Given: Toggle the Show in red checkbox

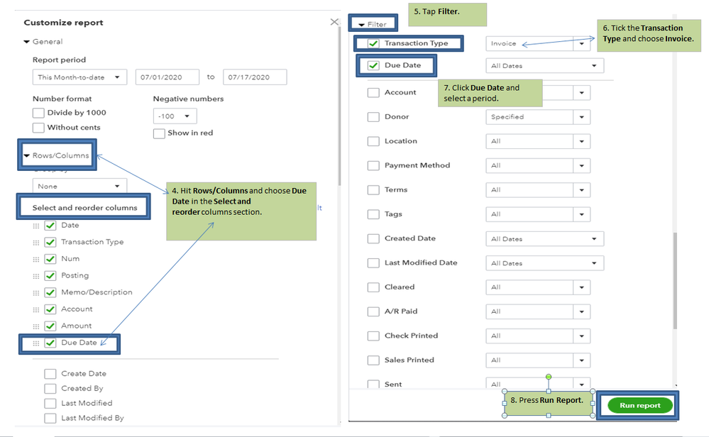Looking at the screenshot, I should click(159, 133).
